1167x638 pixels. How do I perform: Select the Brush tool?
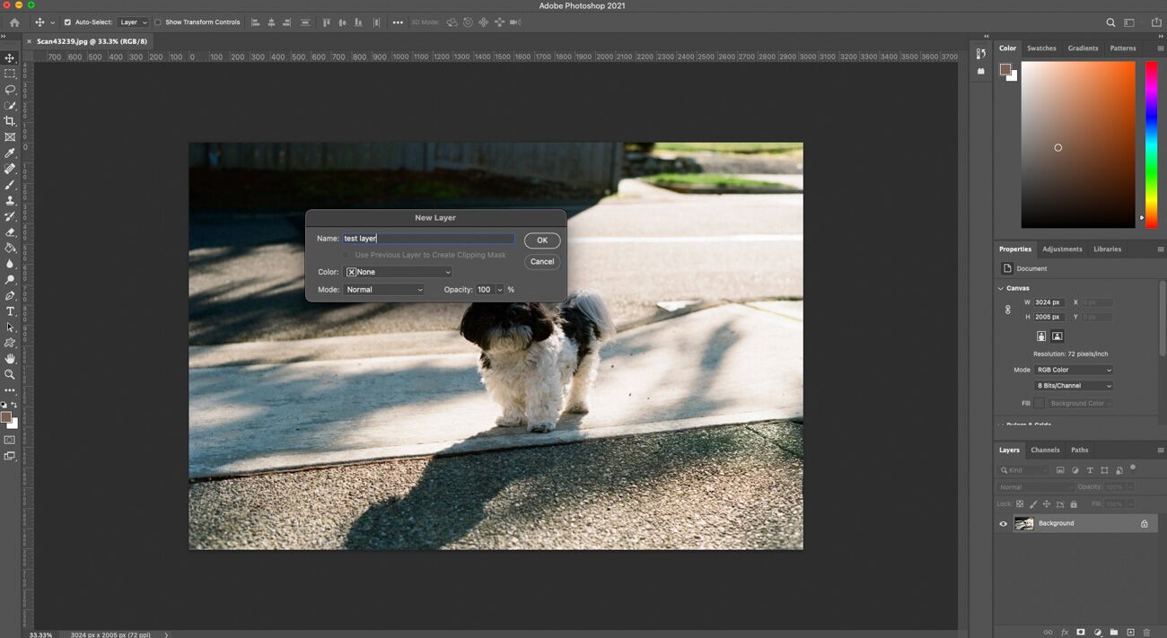click(10, 185)
